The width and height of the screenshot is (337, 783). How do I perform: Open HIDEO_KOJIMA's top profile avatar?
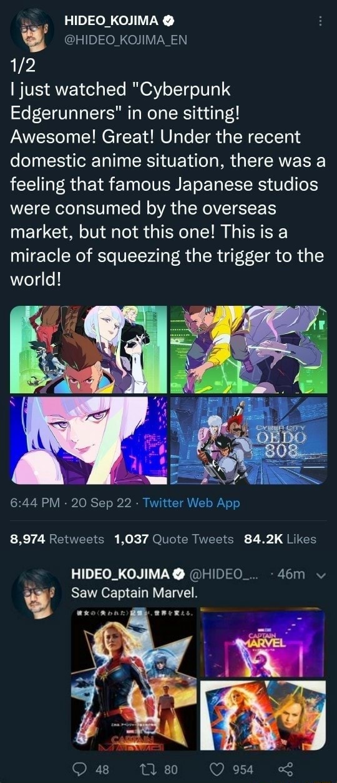pos(32,30)
